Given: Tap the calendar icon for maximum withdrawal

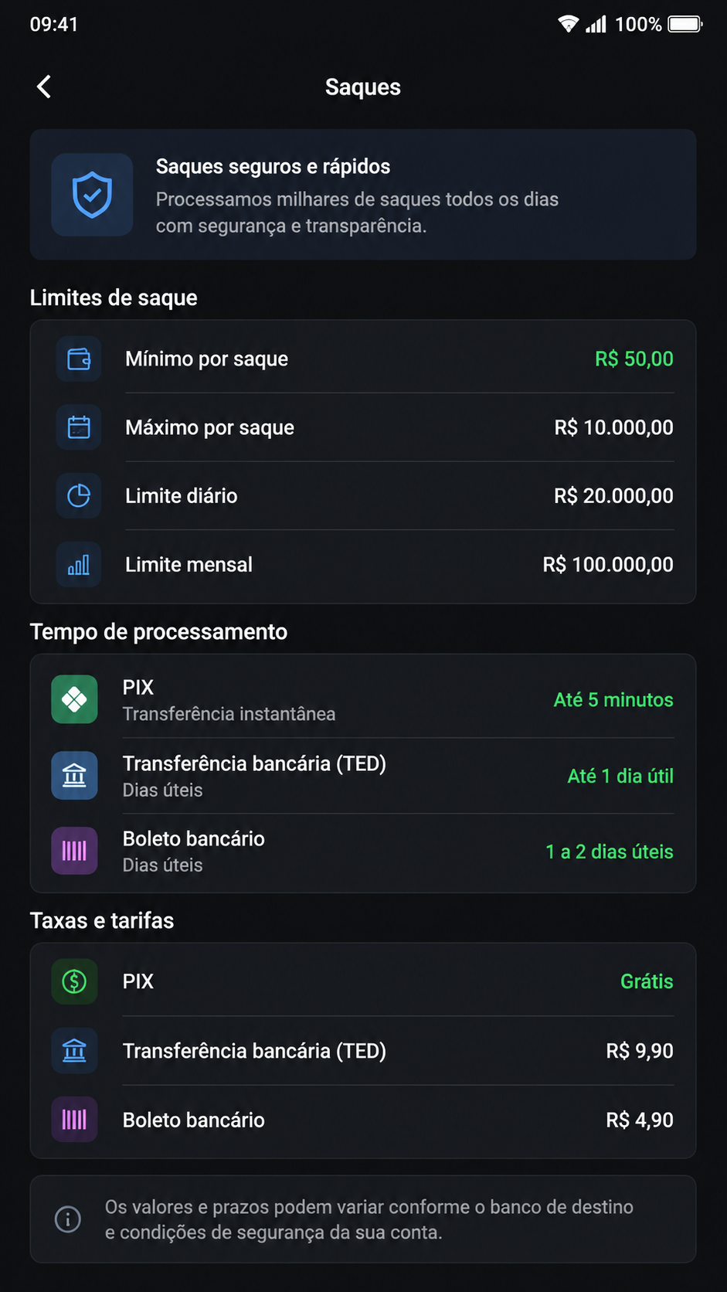Looking at the screenshot, I should coord(79,427).
